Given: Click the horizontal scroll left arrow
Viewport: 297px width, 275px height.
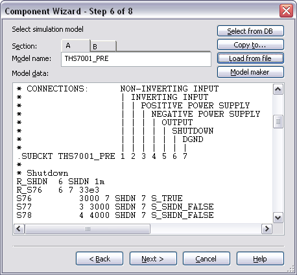Looking at the screenshot, I should click(19, 229).
